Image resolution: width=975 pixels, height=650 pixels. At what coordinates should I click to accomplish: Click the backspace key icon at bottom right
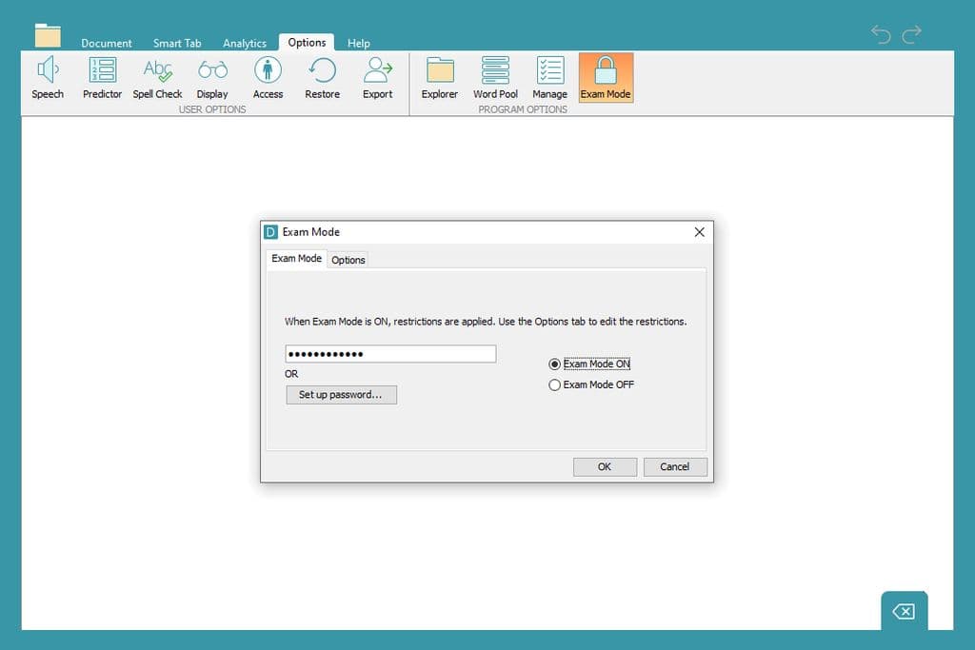point(904,611)
